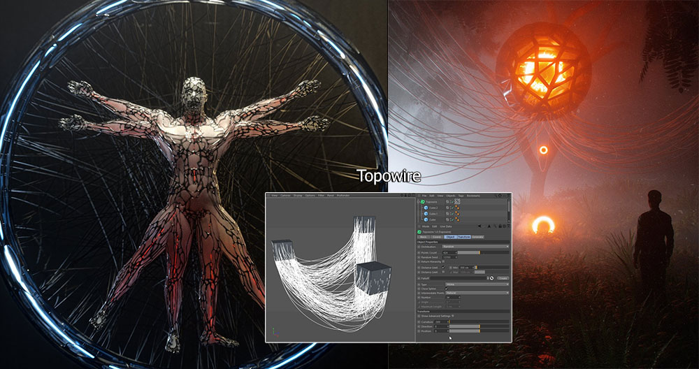
Task: Open the Intermediate Points dropdown
Action: coord(477,293)
